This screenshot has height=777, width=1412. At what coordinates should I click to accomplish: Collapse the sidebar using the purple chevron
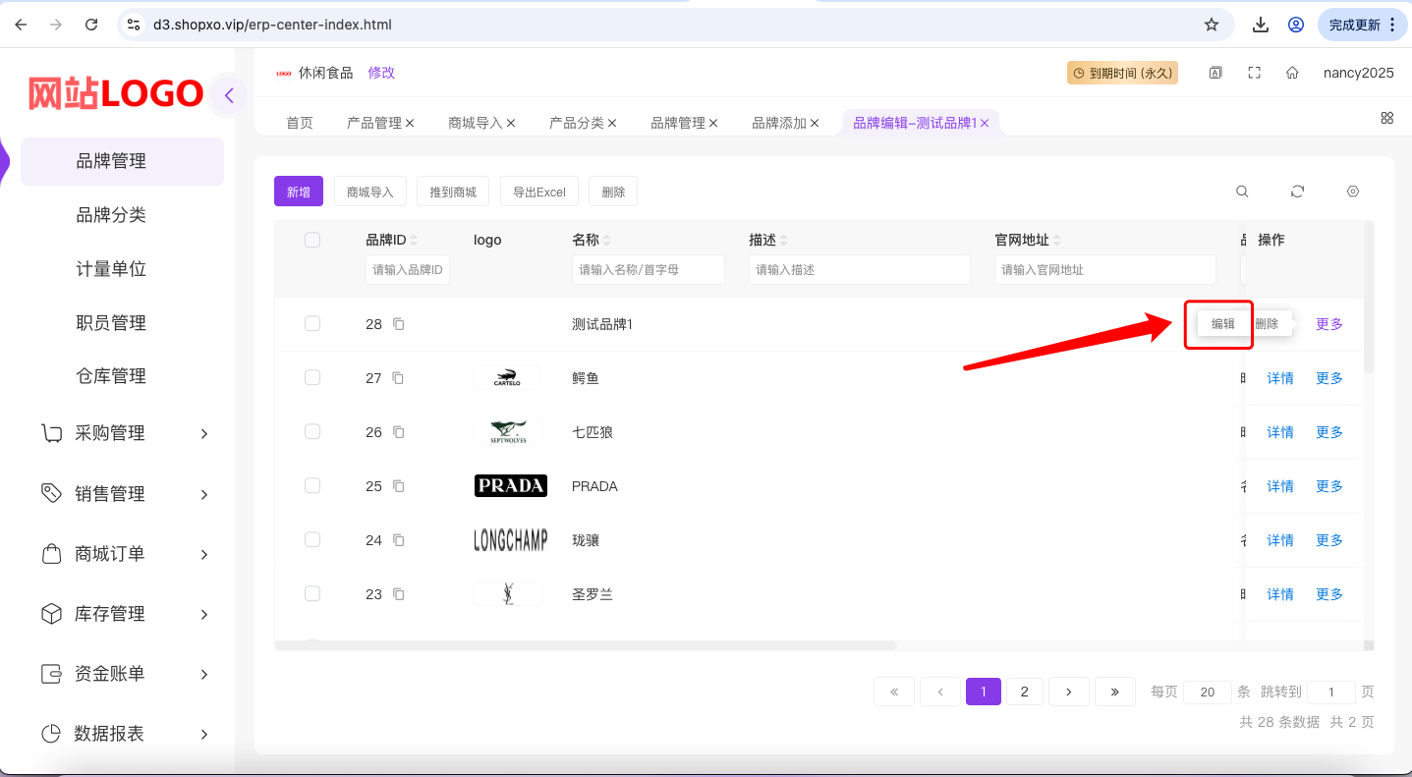click(x=228, y=95)
